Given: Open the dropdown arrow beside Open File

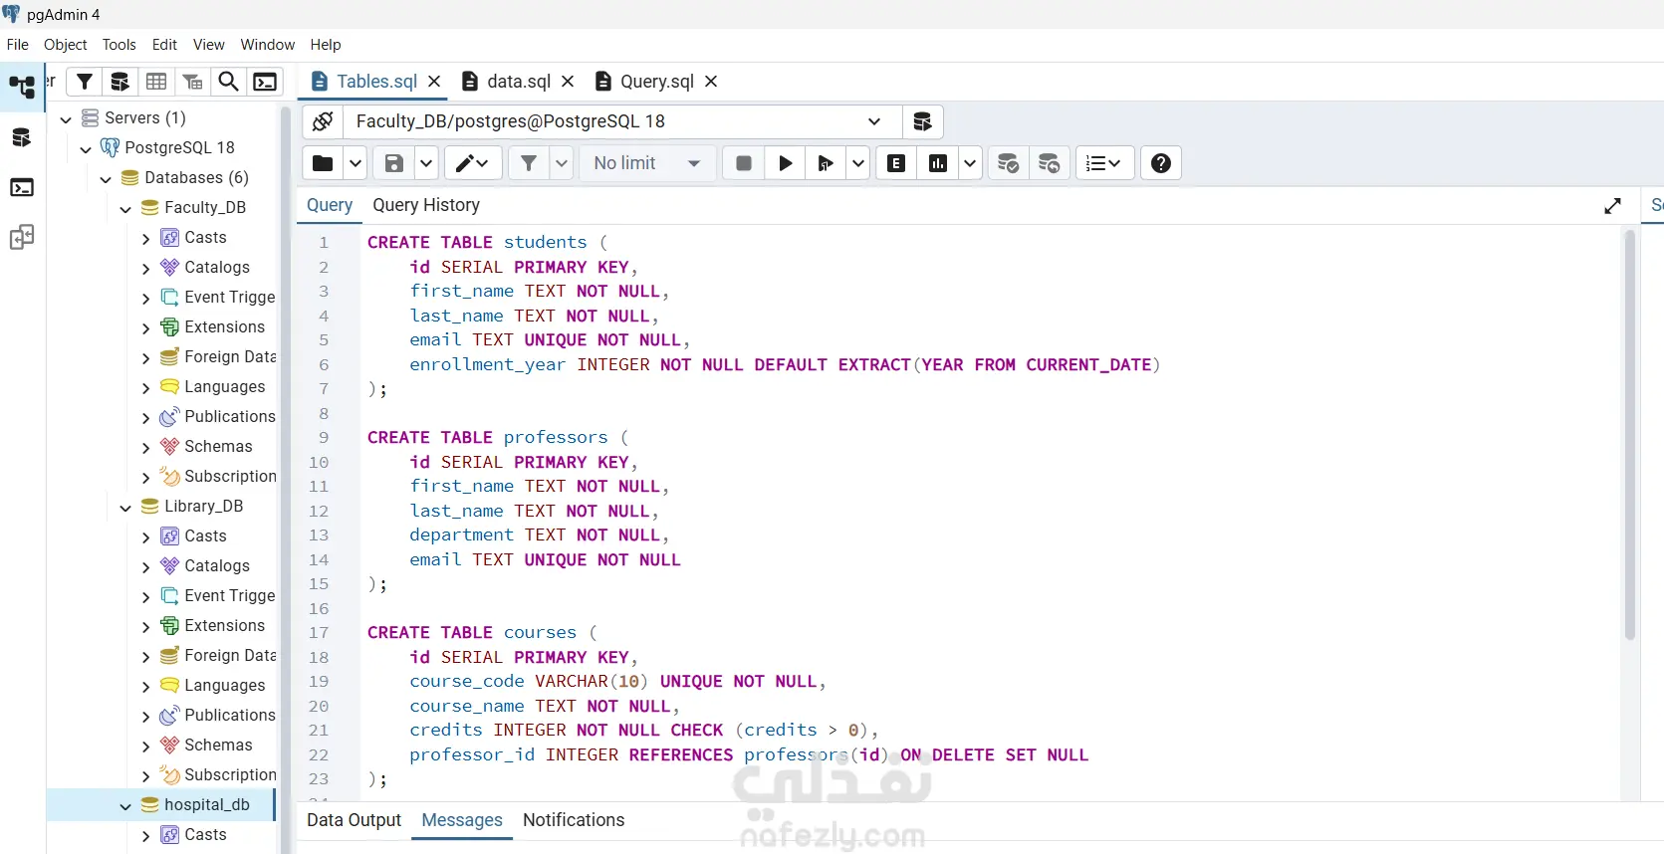Looking at the screenshot, I should (x=355, y=163).
